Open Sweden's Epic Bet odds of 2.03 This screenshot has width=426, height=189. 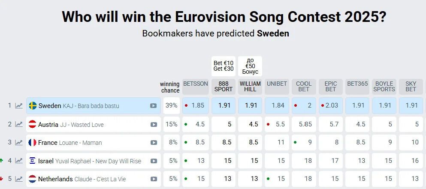331,105
